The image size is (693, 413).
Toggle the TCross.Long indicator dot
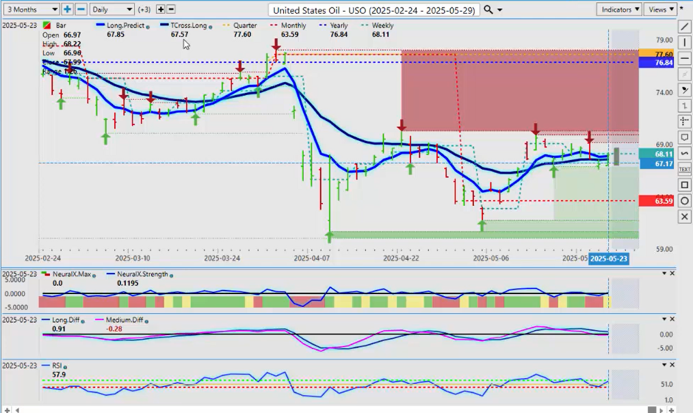click(210, 26)
